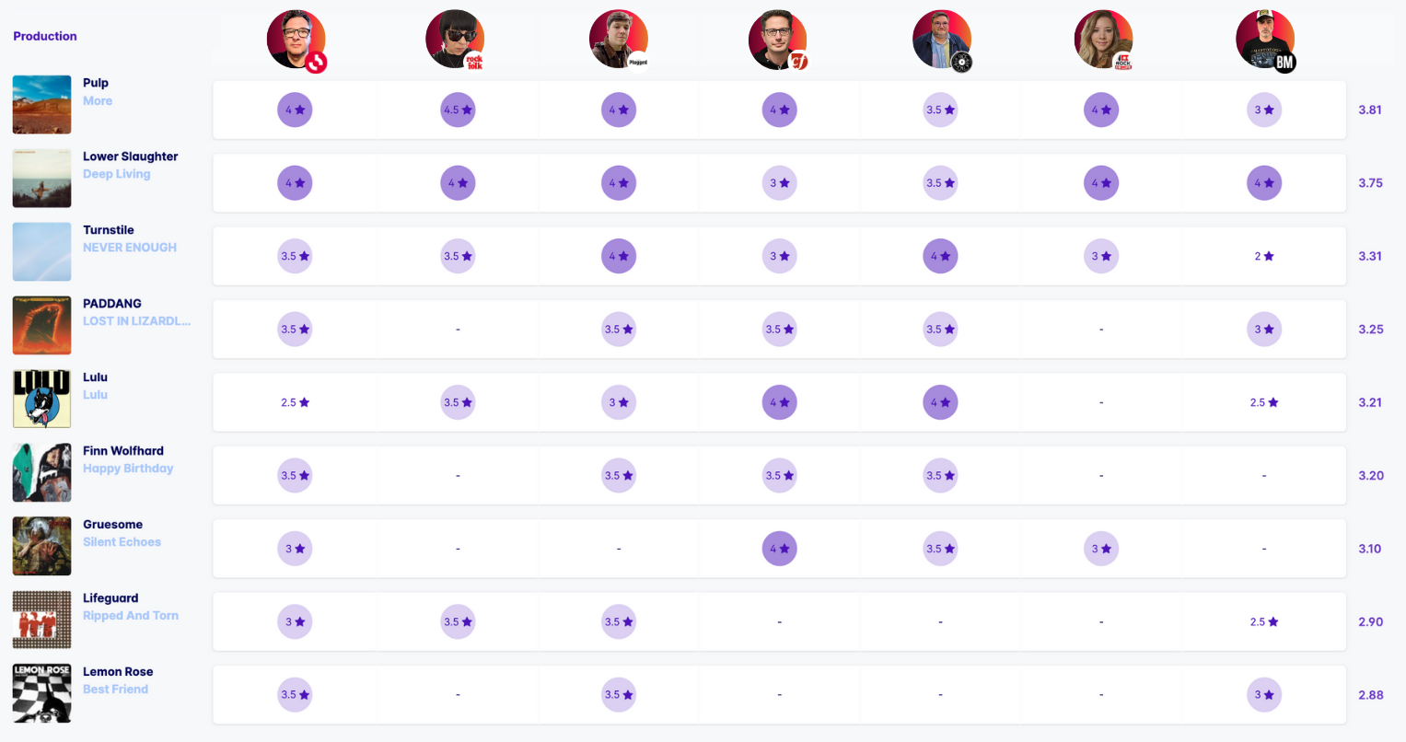Viewport: 1406px width, 742px height.
Task: Open the Deep Living album title link
Action: coord(117,174)
